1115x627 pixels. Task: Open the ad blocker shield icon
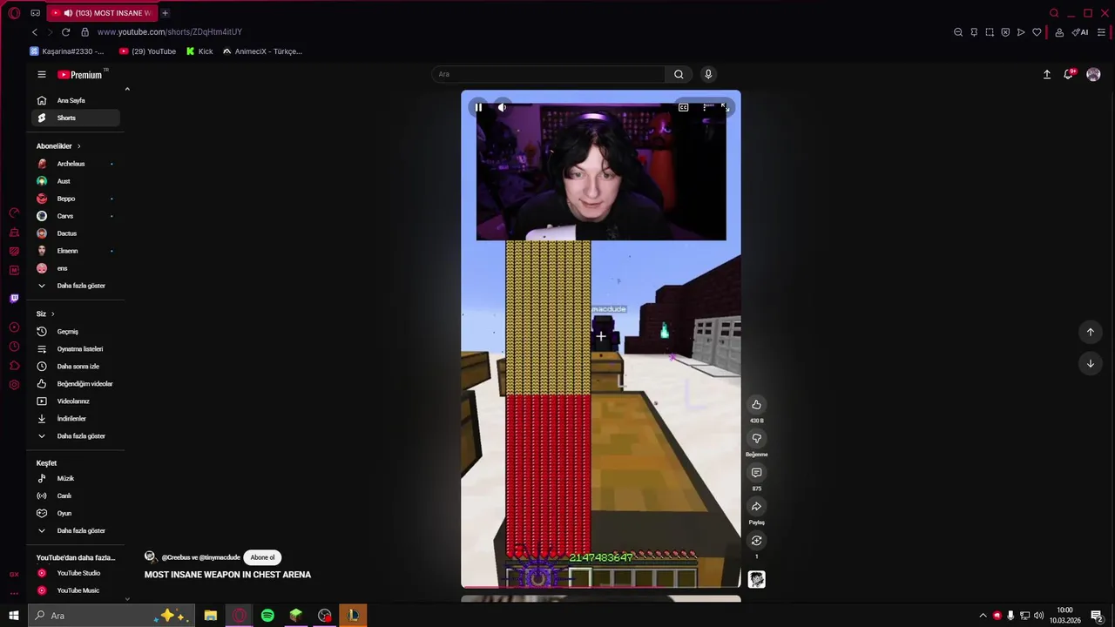point(1005,32)
